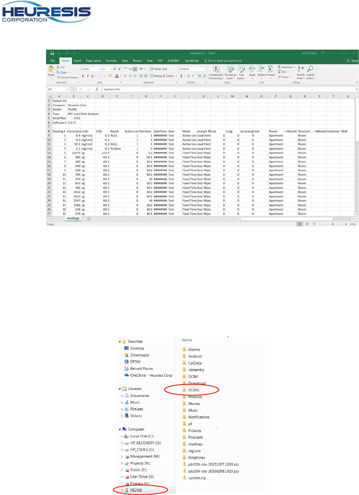The width and height of the screenshot is (359, 495).
Task: Click the Cut button in the ribbon
Action: pos(61,67)
